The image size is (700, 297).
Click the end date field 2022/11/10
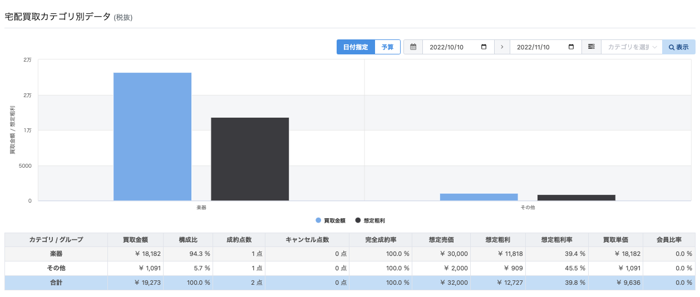click(x=545, y=47)
